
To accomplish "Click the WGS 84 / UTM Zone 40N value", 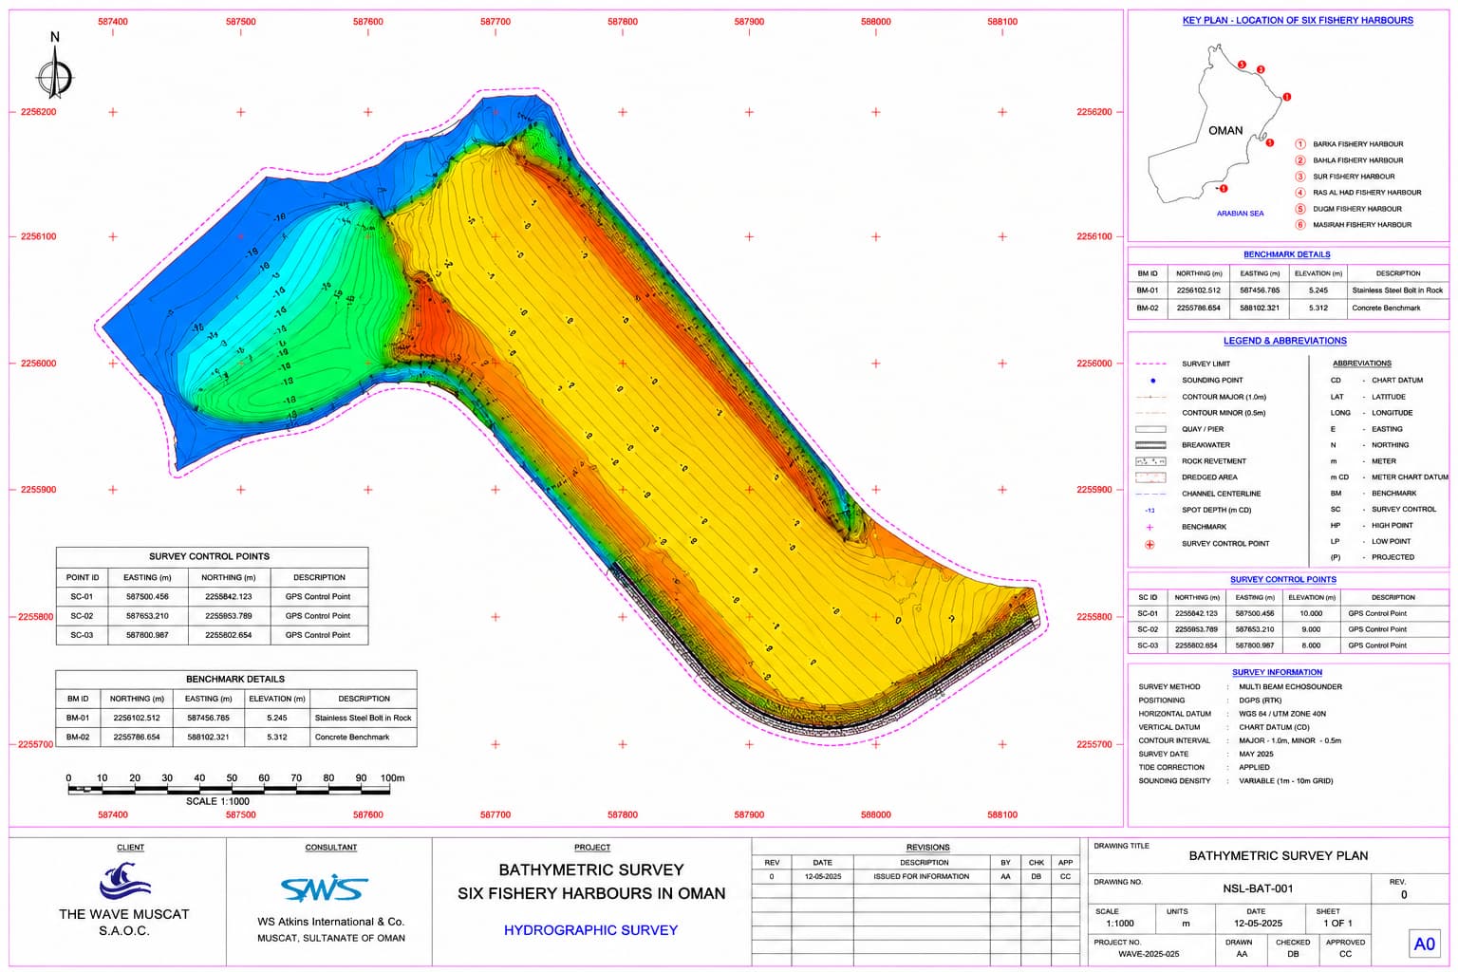I will click(1282, 714).
